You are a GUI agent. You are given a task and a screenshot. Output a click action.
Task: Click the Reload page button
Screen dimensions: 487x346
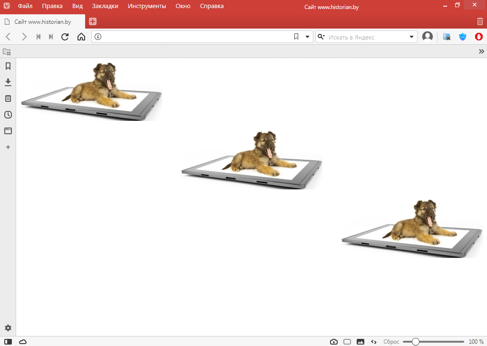tap(65, 37)
